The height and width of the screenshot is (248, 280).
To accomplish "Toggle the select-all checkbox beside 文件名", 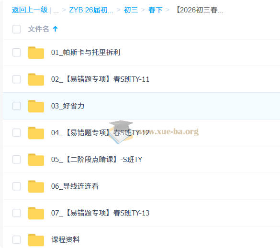I will click(x=16, y=29).
